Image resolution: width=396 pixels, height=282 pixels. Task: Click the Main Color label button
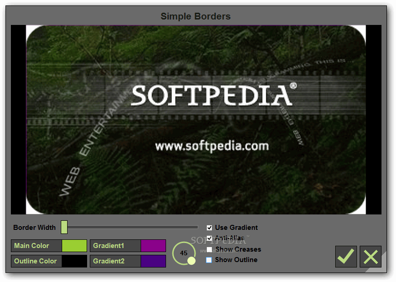pos(37,246)
